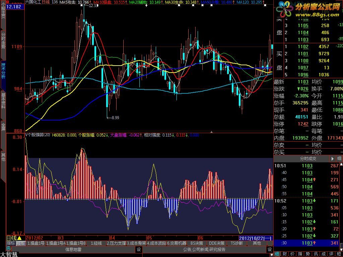Screen dimensions: 343x257
Task: Click the MA120 legend label
Action: (x=243, y=2)
